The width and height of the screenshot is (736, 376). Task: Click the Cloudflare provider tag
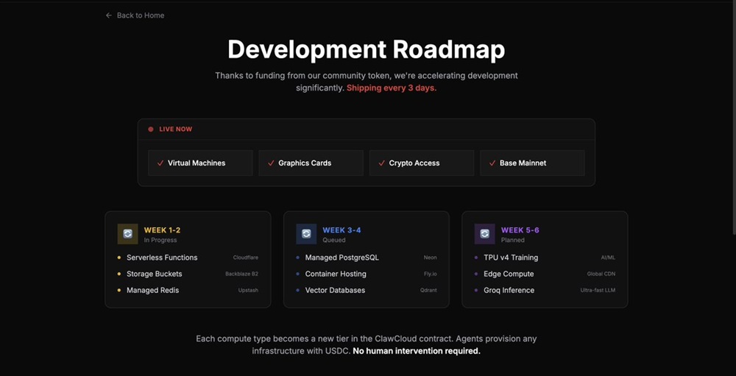coord(245,258)
